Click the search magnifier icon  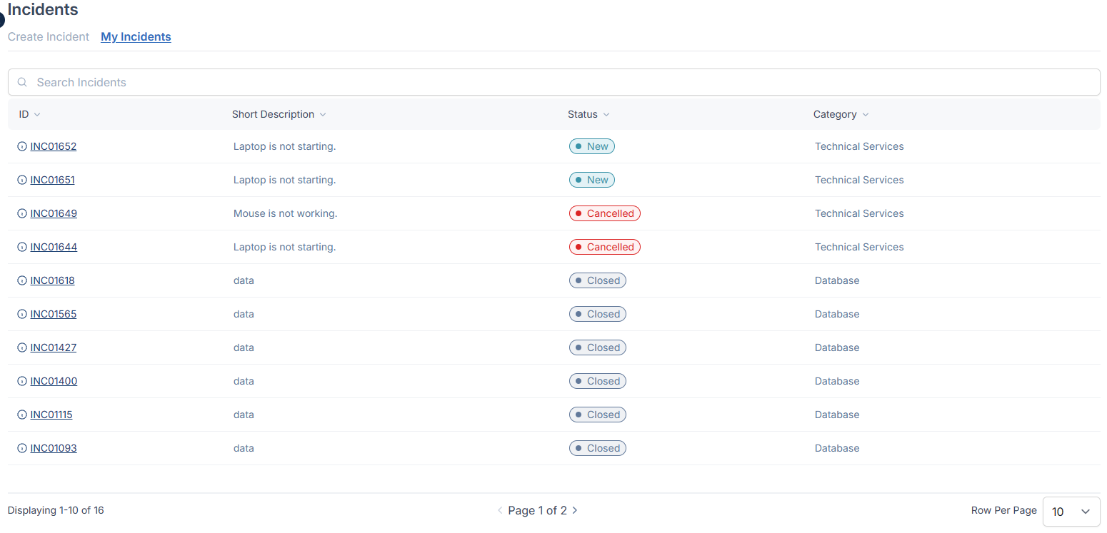coord(22,82)
